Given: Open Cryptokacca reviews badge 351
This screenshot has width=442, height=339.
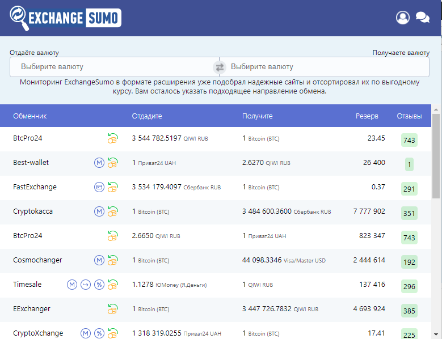Looking at the screenshot, I should (409, 213).
